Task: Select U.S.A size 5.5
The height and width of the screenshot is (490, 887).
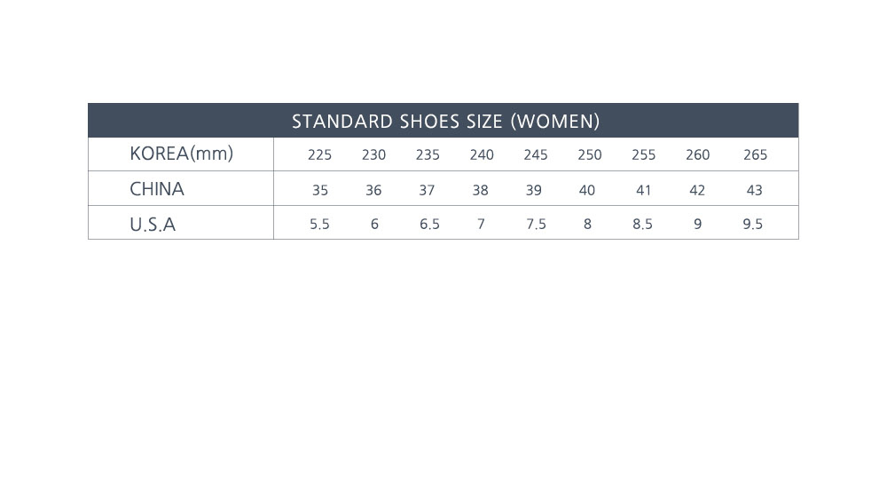Action: [x=319, y=225]
